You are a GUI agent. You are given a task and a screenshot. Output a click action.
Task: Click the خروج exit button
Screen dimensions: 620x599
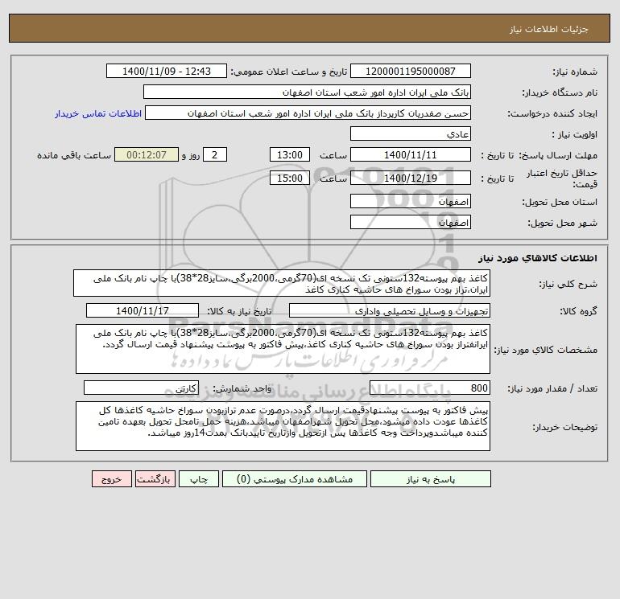click(111, 479)
